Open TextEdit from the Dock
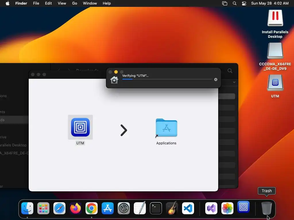This screenshot has width=294, height=220. click(140, 208)
